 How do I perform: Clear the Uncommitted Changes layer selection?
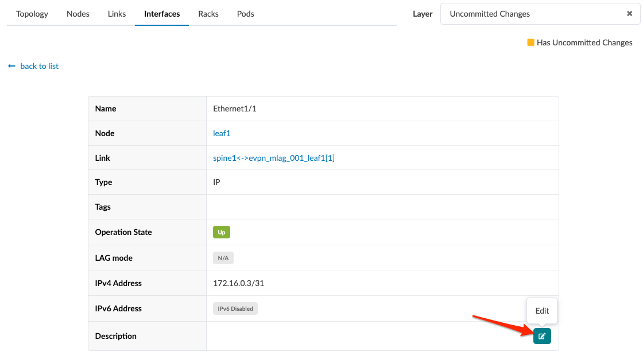[629, 14]
